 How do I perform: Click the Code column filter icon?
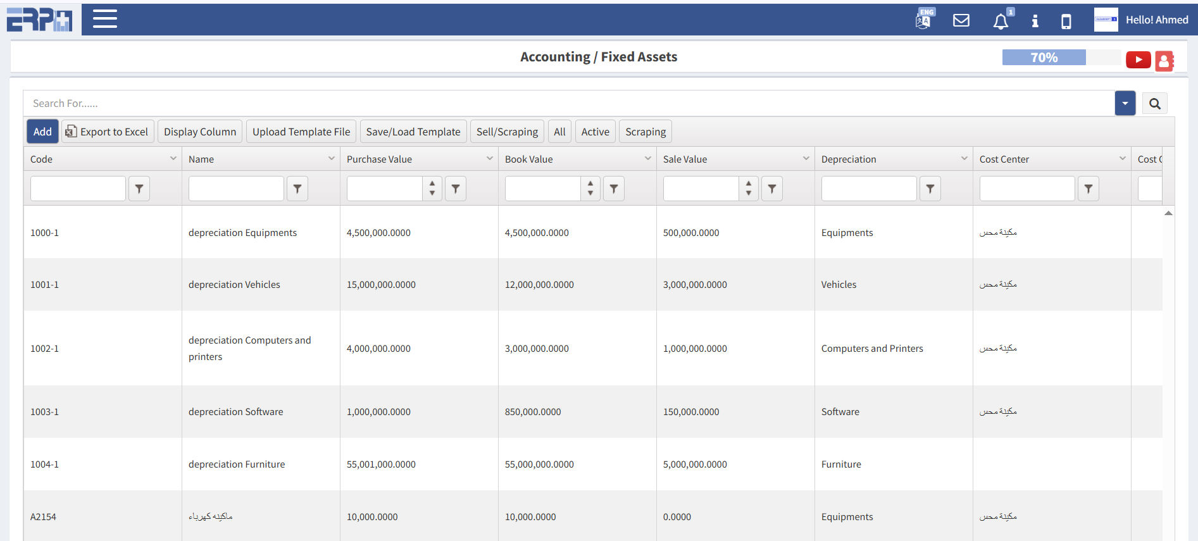(139, 189)
